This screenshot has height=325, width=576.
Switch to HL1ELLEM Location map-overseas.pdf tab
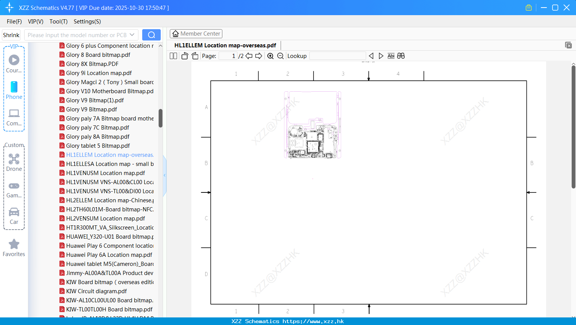tap(225, 45)
